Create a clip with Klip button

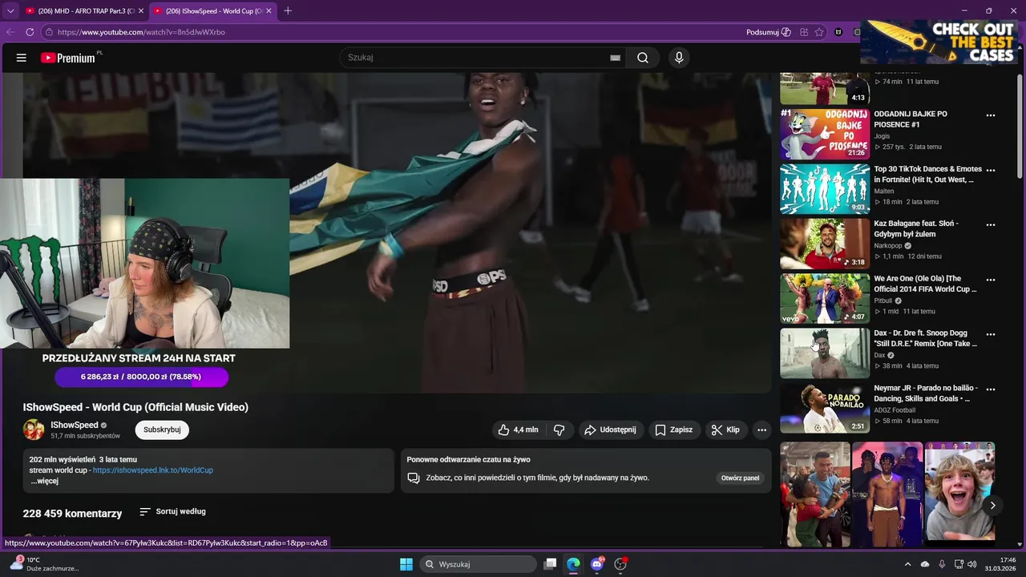725,430
